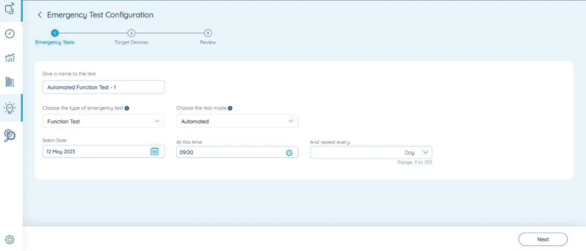
Task: Jump to step 3 Review
Action: (x=208, y=33)
